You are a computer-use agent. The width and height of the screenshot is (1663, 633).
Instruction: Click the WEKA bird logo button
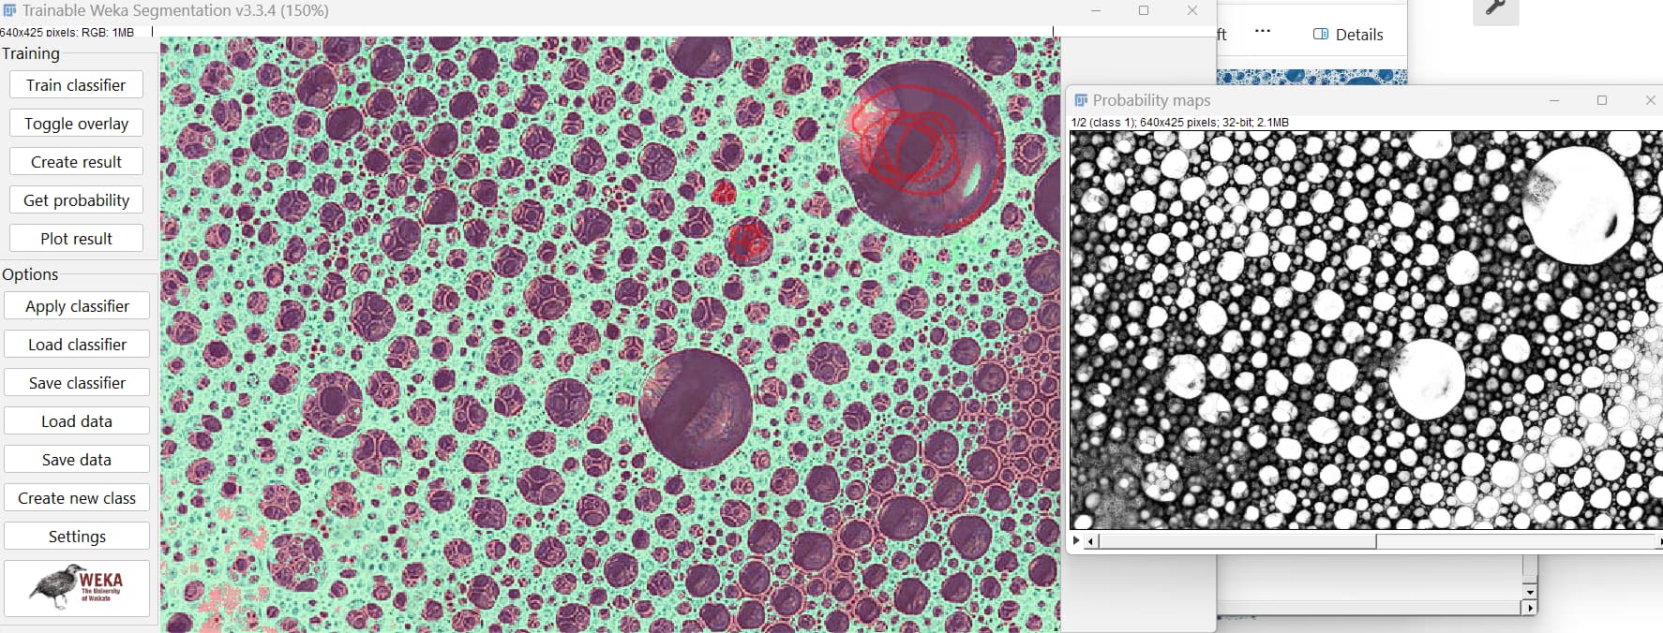[77, 588]
